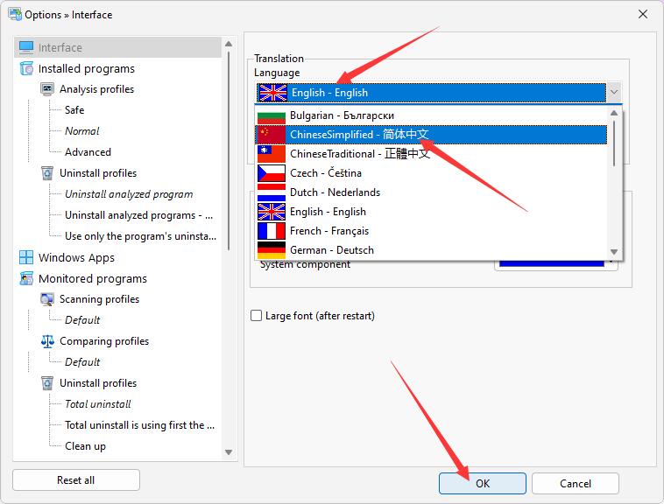Choose English - English from the list
664x504 pixels.
pyautogui.click(x=431, y=212)
